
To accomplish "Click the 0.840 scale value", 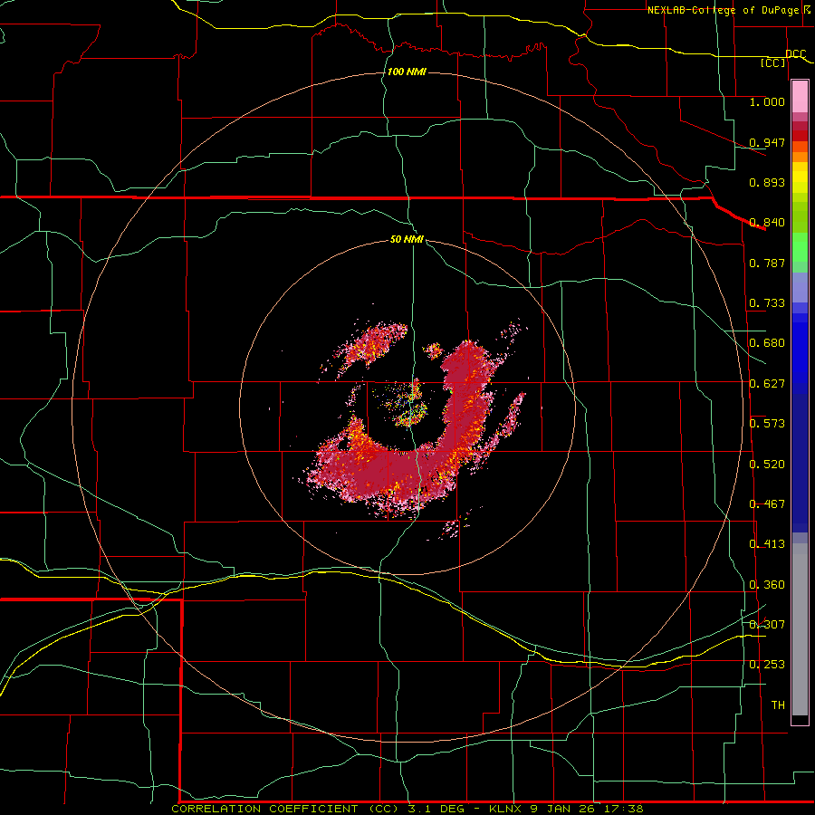I will (767, 223).
